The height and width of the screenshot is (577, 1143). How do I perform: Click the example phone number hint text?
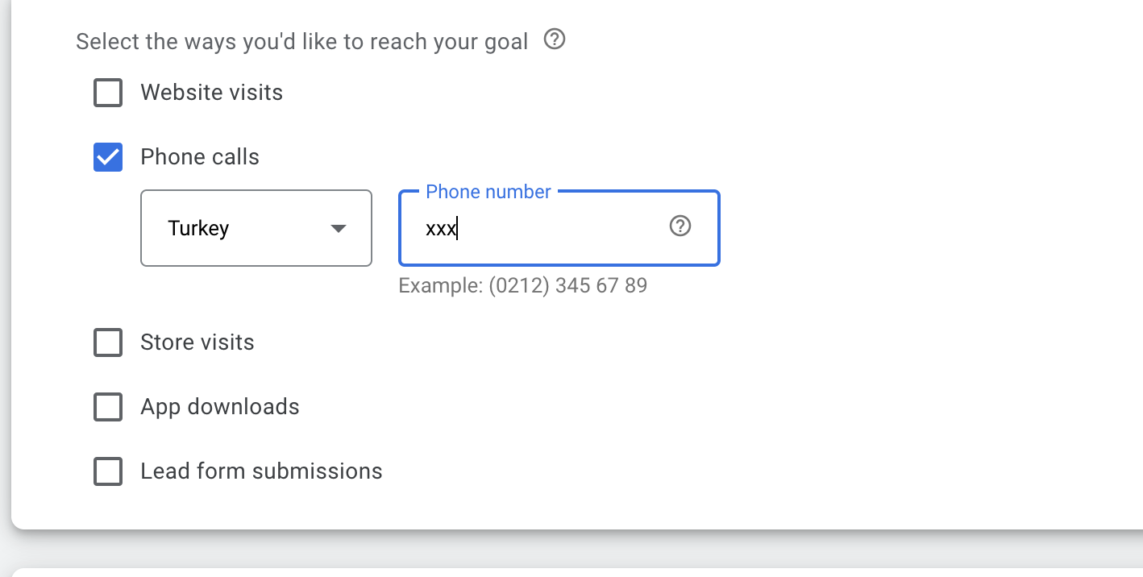coord(523,286)
